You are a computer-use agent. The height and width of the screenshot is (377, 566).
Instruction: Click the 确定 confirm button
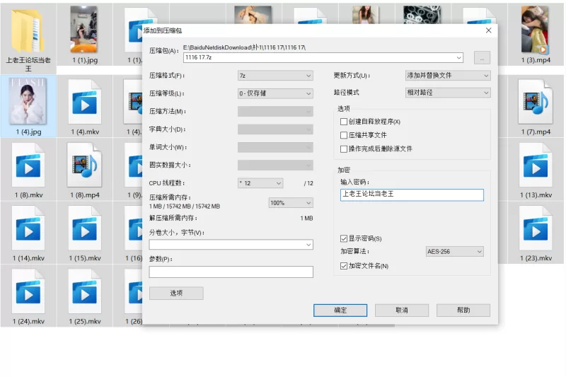(340, 311)
